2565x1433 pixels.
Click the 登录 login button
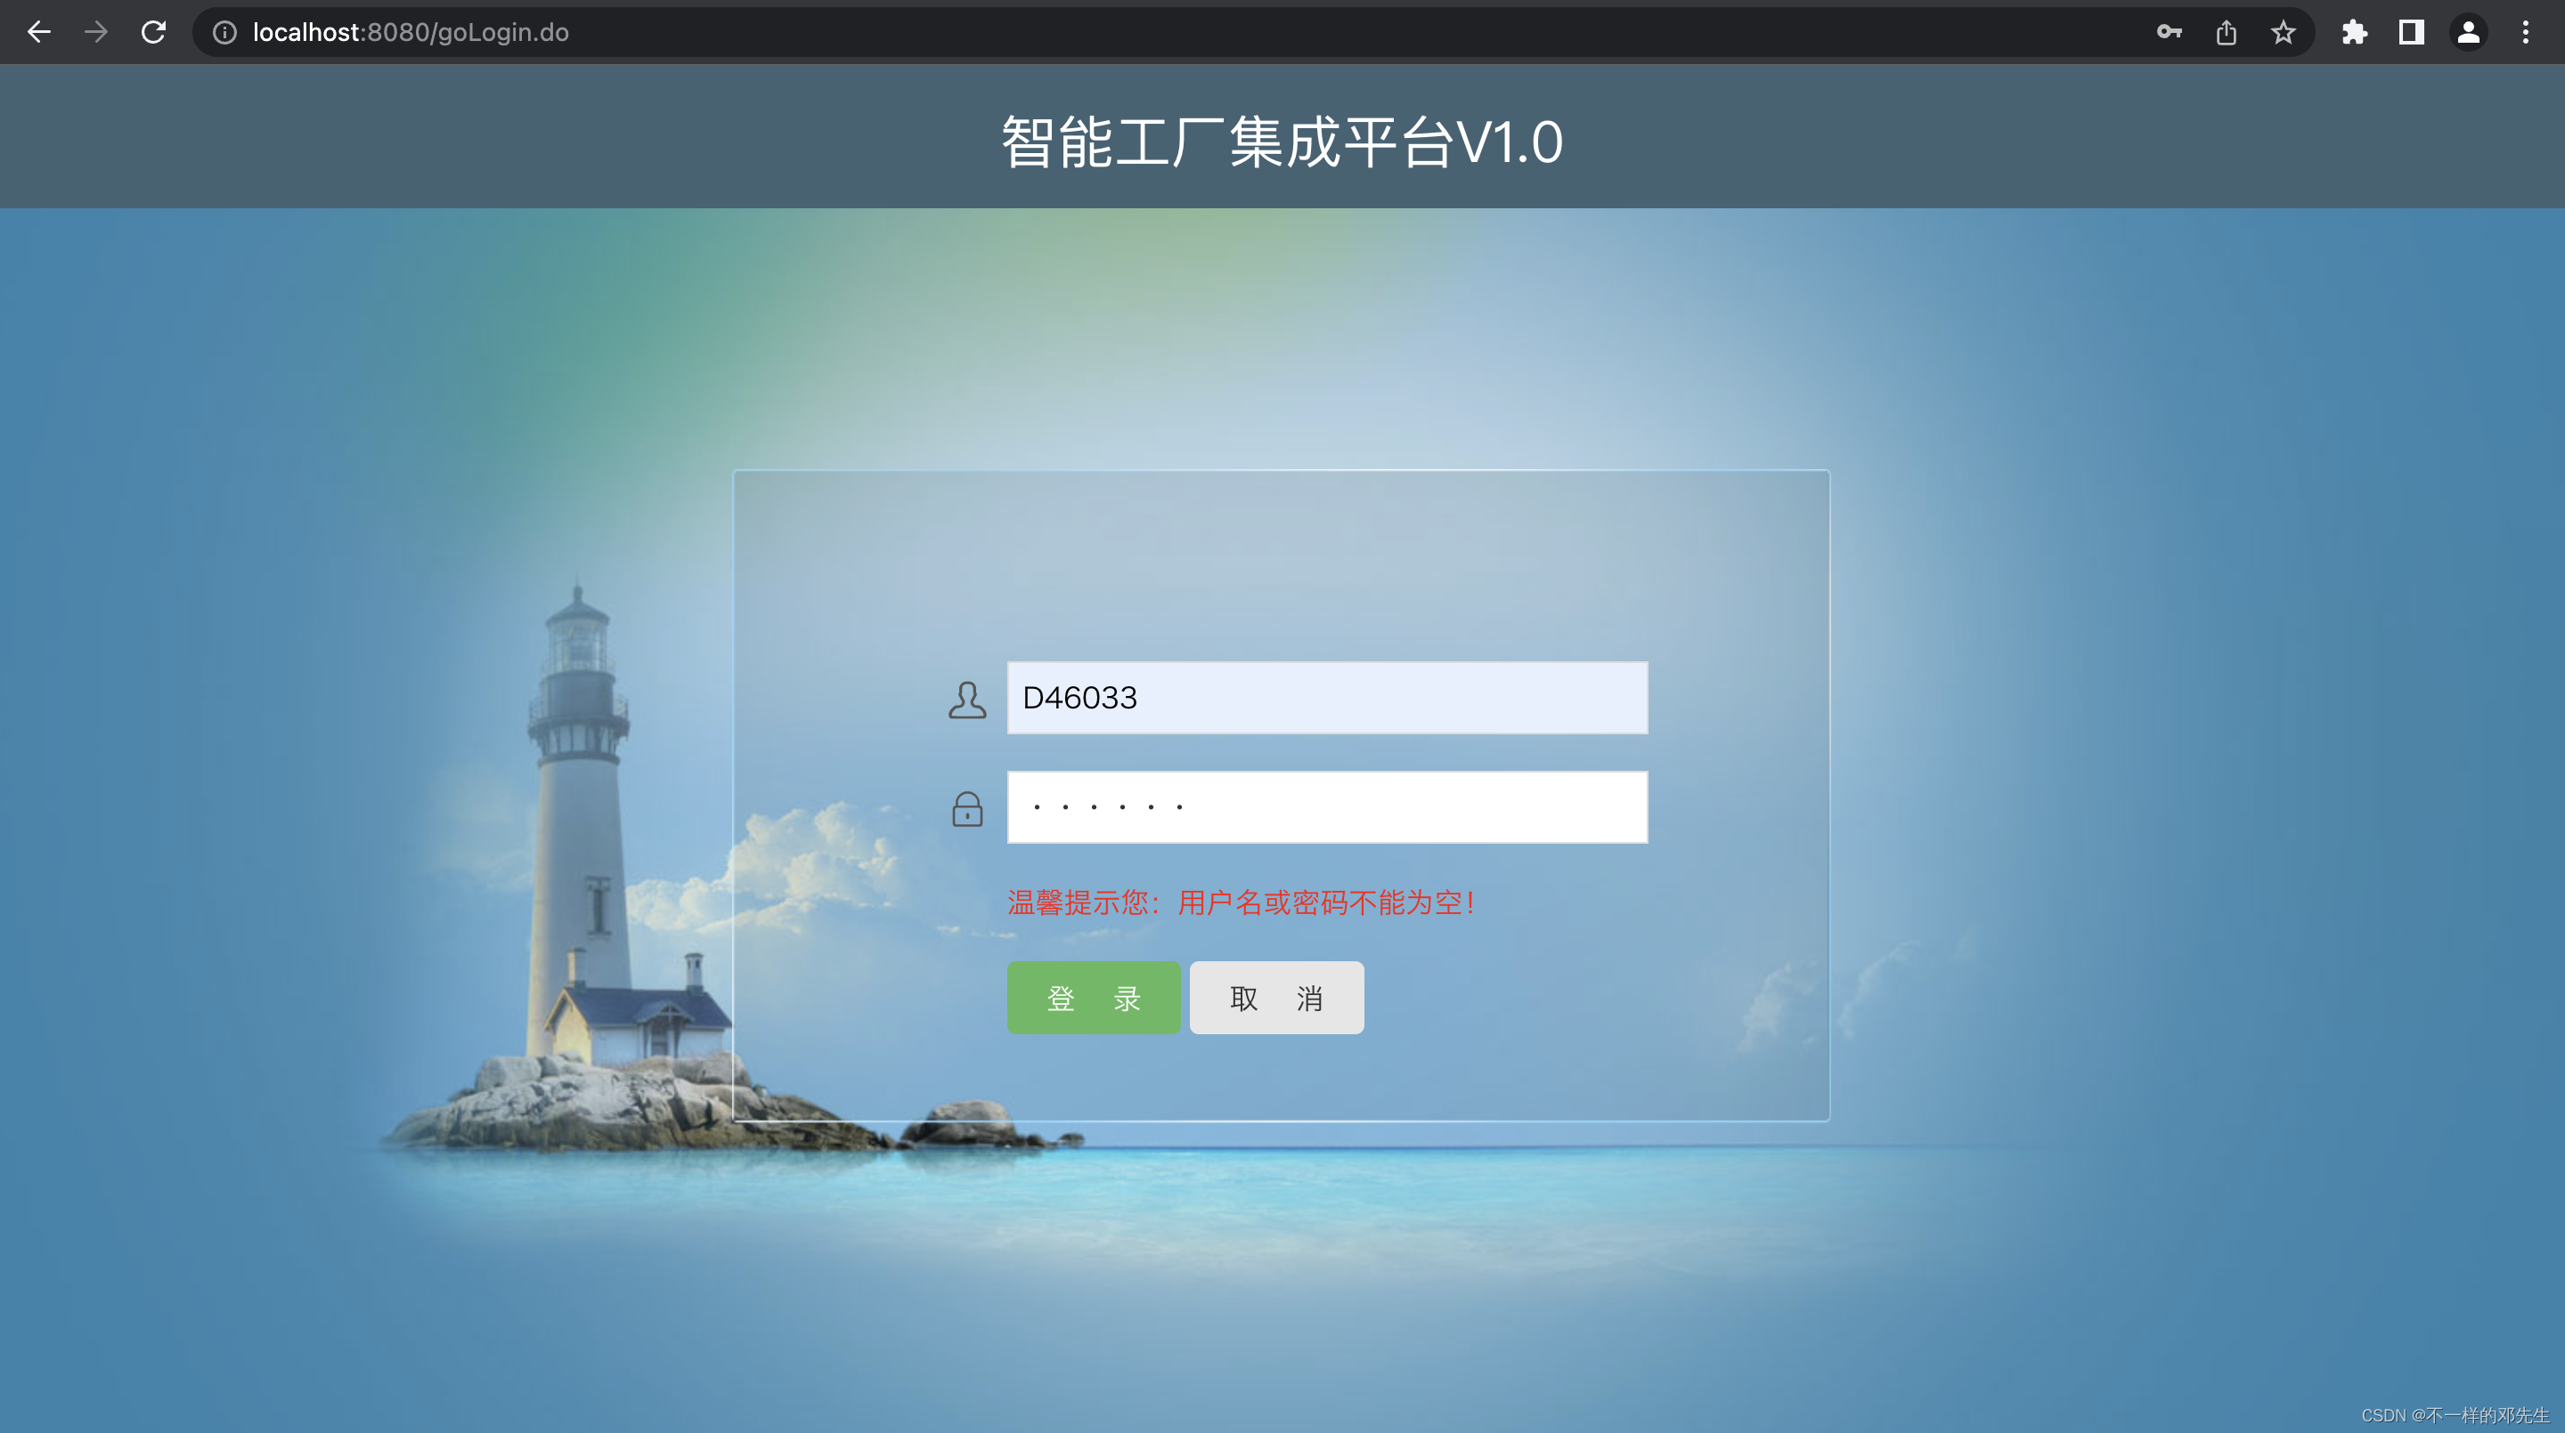[x=1094, y=997]
